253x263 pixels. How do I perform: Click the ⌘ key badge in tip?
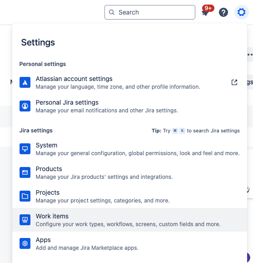(175, 131)
